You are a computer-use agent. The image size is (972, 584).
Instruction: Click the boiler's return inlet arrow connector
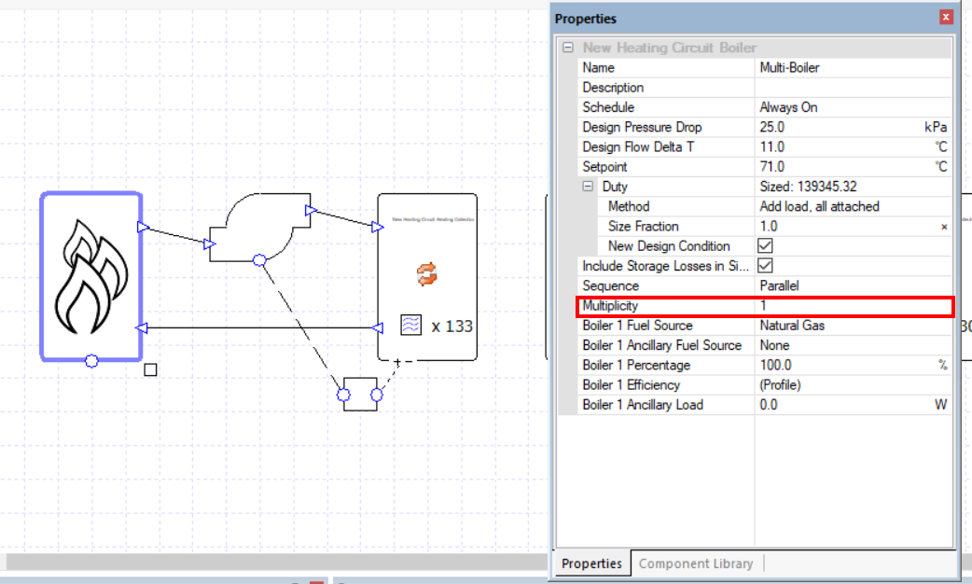click(142, 327)
